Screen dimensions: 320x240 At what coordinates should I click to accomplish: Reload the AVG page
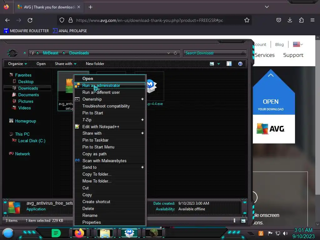pyautogui.click(x=30, y=20)
